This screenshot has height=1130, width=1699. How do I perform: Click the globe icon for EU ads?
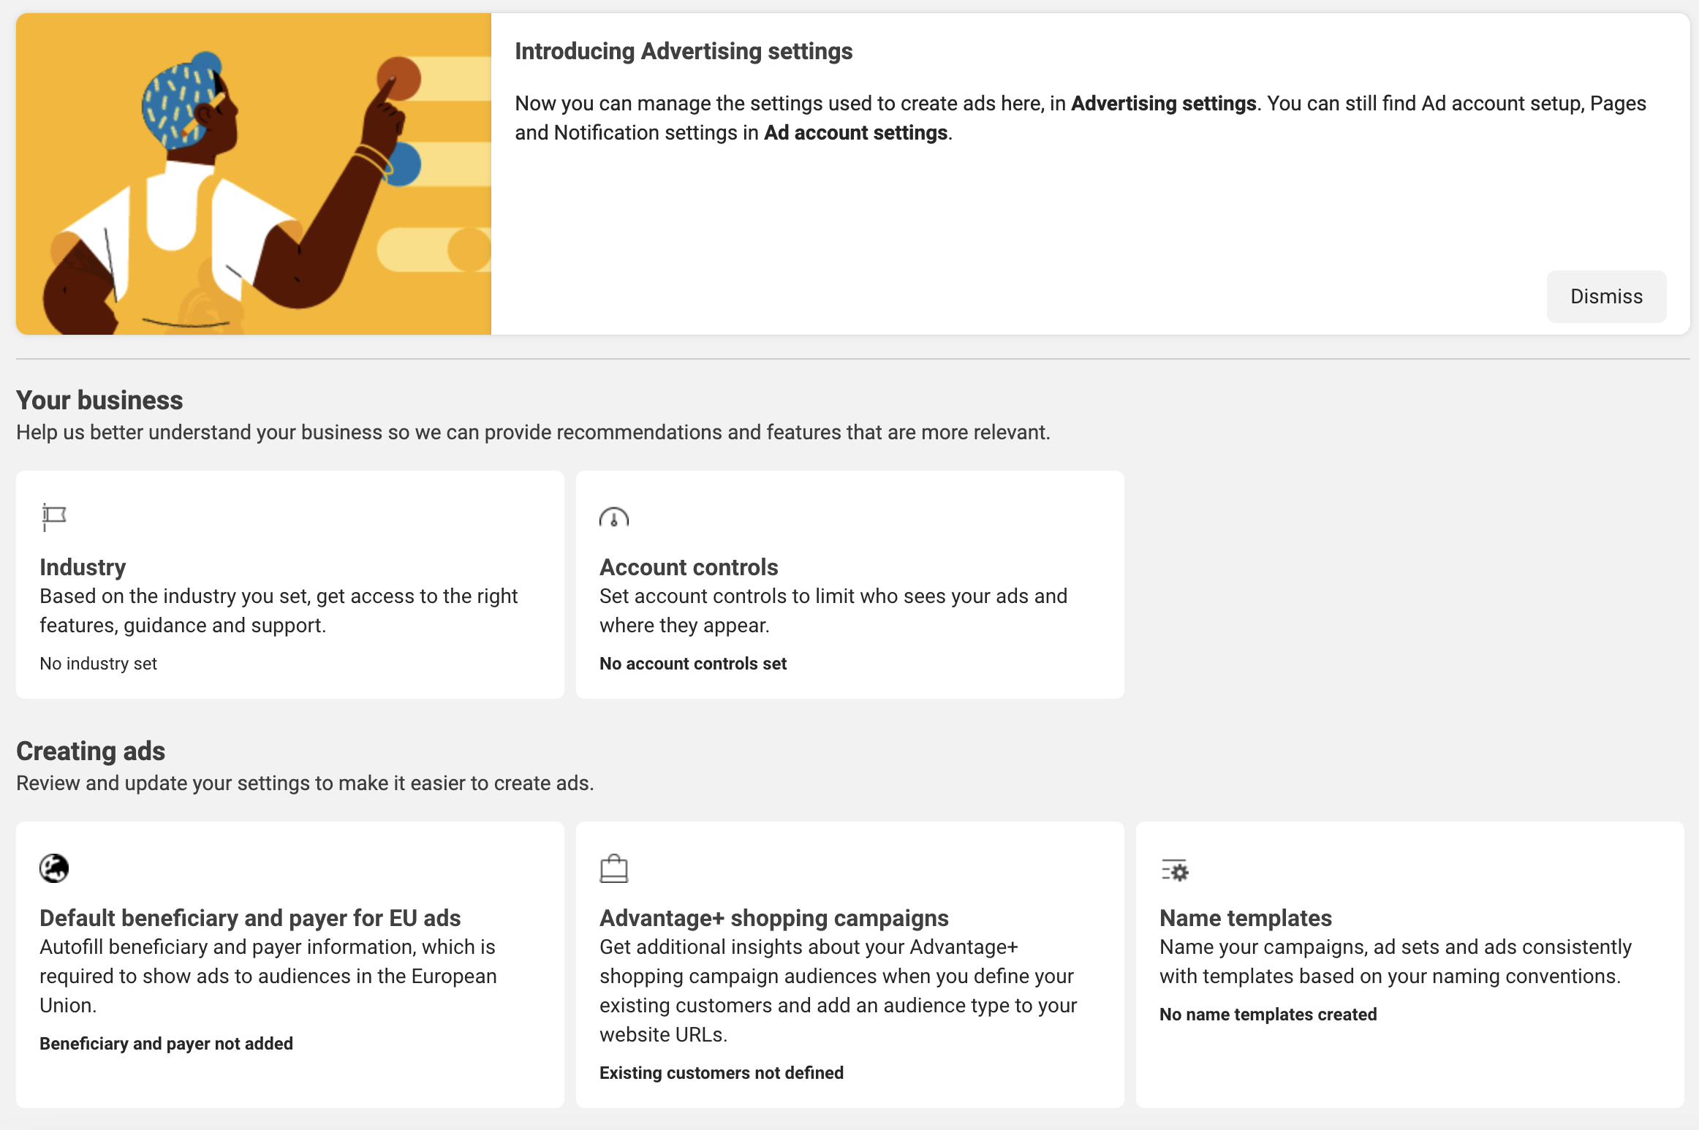click(x=54, y=868)
